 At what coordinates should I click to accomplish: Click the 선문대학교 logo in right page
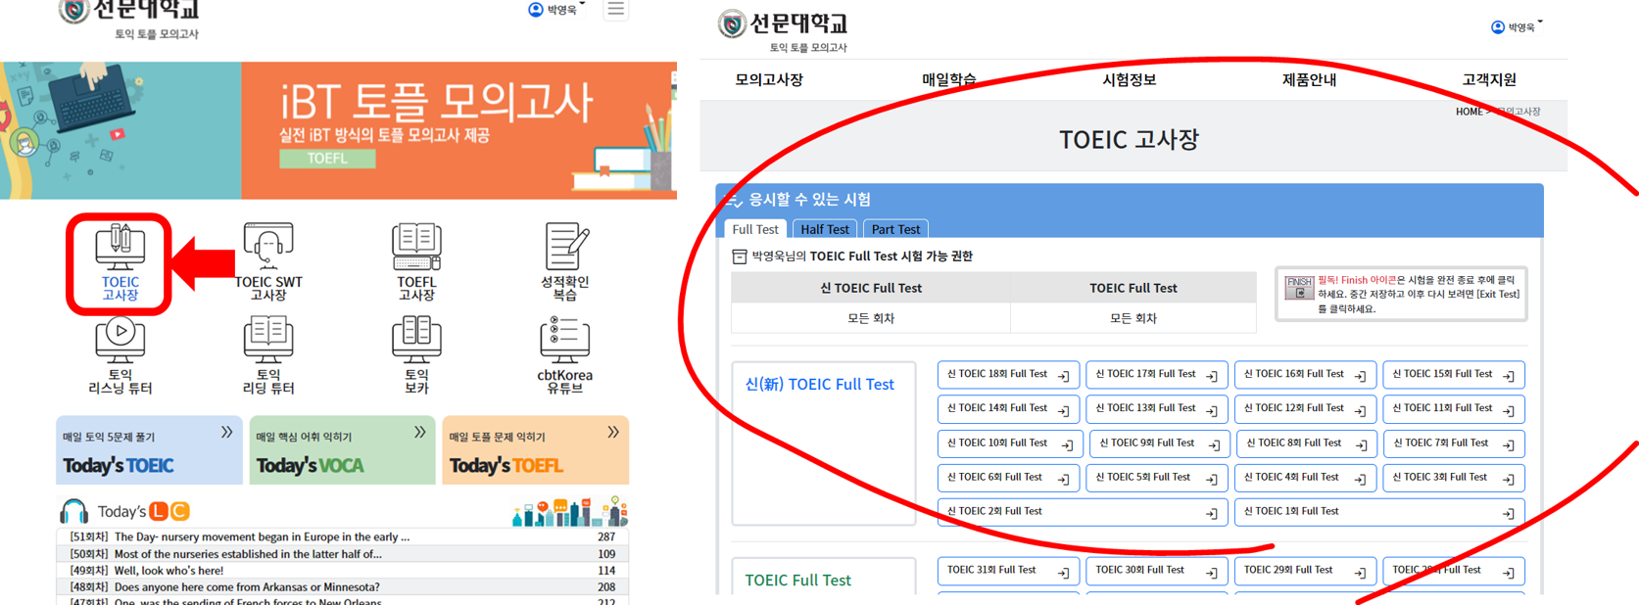(x=783, y=23)
